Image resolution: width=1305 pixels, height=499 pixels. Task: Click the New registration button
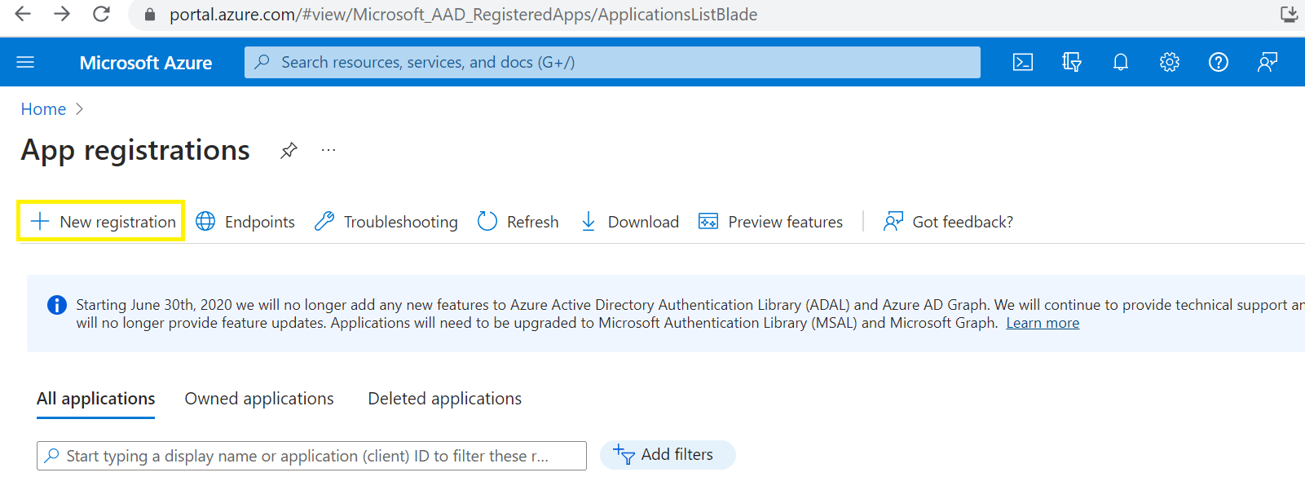pos(101,221)
